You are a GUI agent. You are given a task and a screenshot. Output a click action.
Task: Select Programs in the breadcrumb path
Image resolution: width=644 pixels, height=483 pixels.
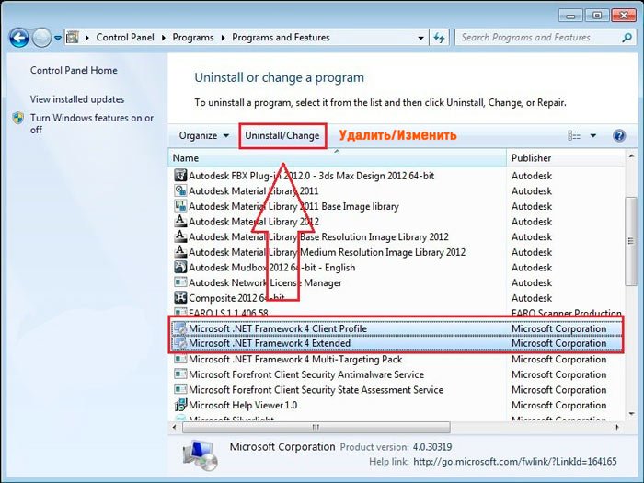point(193,38)
